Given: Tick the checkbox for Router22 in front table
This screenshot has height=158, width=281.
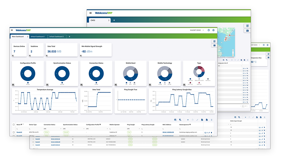Looking at the screenshot, I should (14, 132).
